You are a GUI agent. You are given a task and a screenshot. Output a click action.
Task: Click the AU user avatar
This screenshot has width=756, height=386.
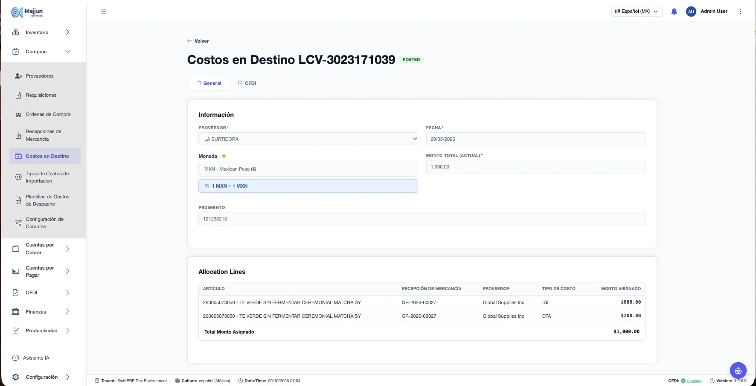pos(691,12)
